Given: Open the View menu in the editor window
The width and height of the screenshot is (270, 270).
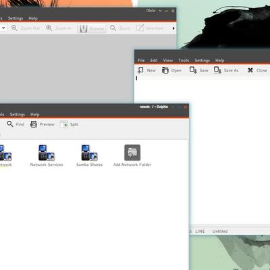Looking at the screenshot, I should tap(168, 60).
